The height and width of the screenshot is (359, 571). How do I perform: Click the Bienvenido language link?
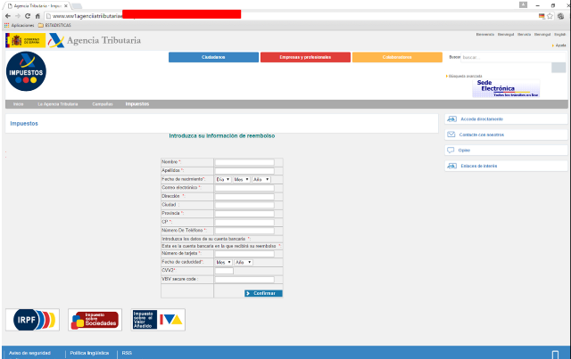point(485,34)
